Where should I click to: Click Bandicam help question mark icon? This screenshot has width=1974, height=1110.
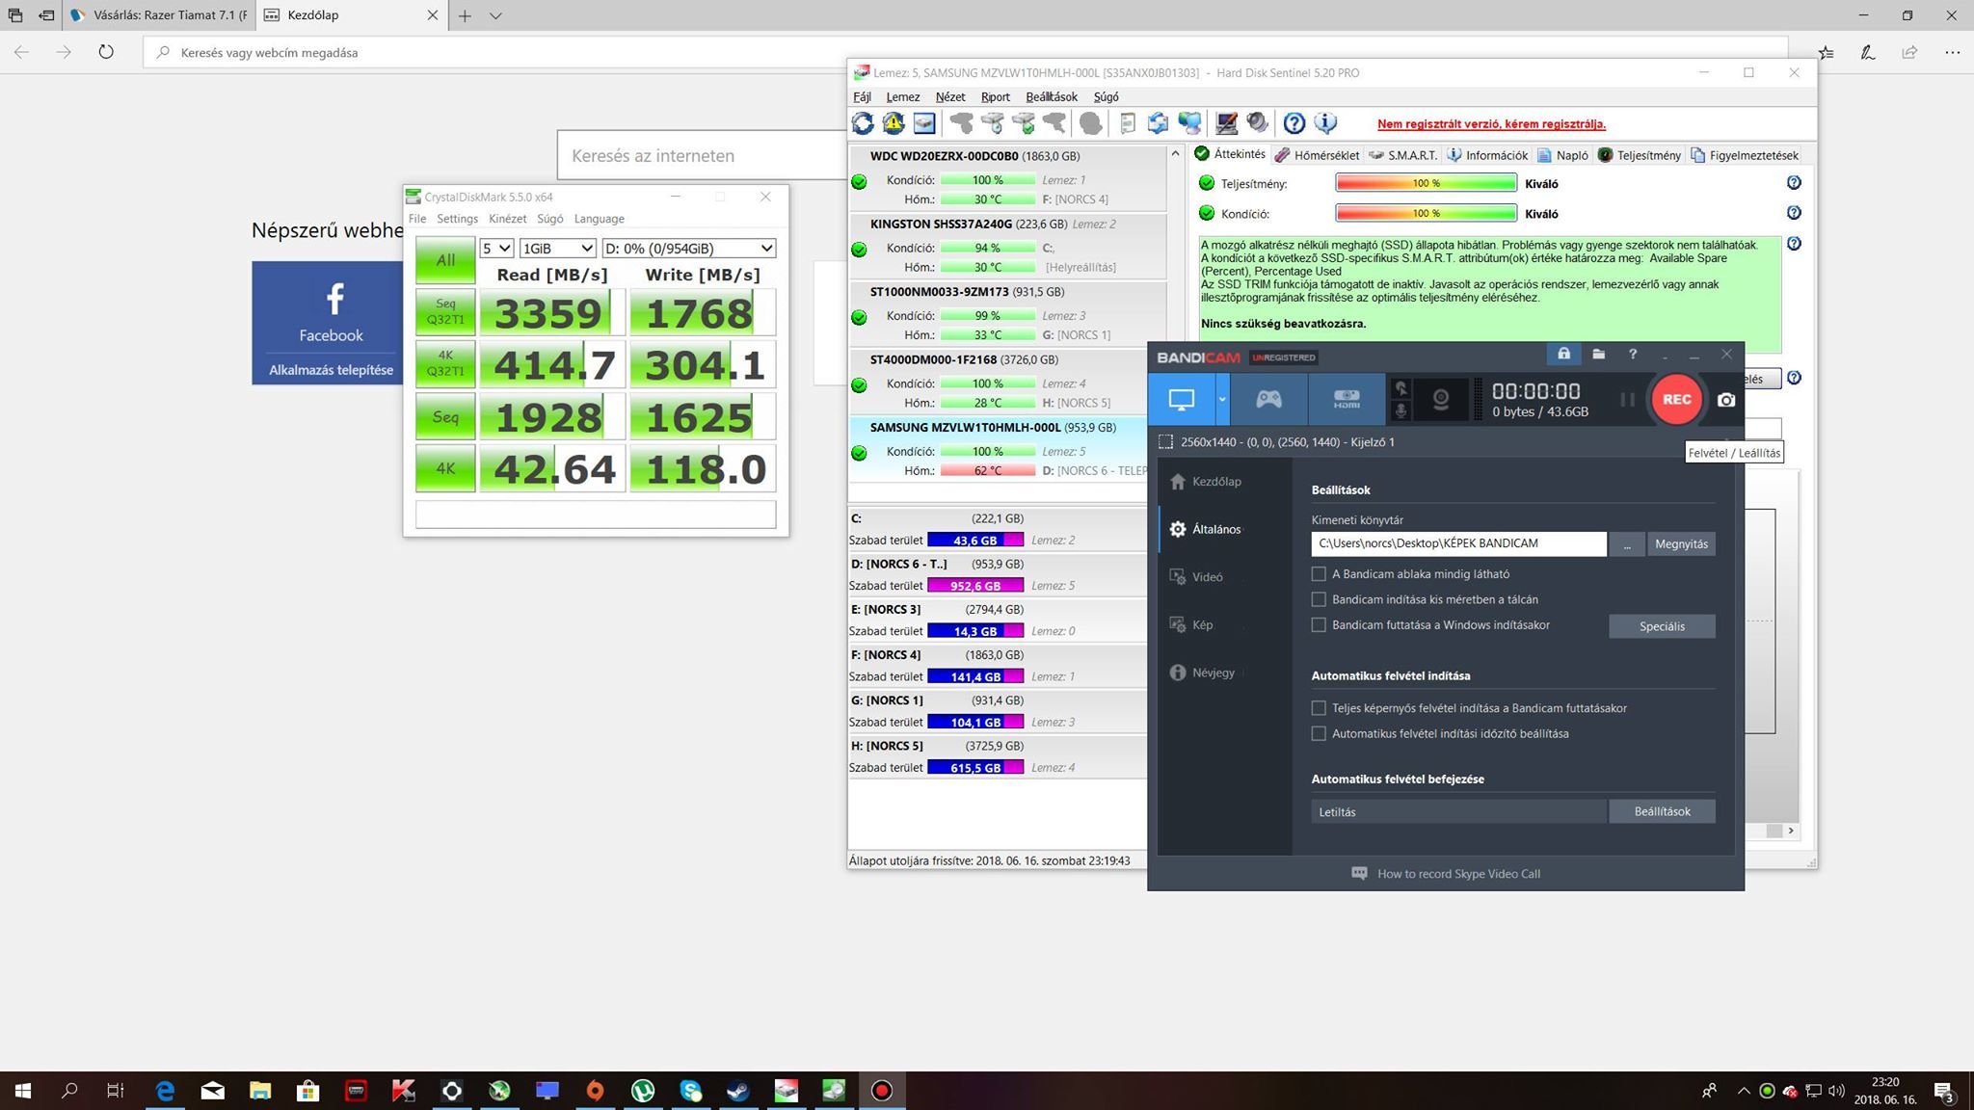1633,355
